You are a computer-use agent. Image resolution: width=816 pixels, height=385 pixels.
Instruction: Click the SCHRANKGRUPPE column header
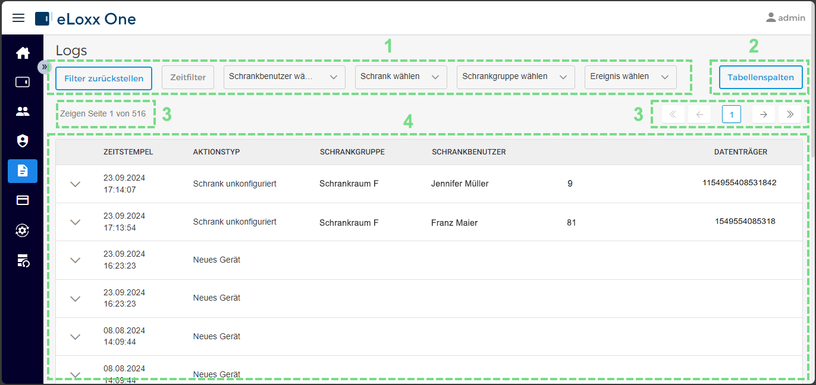(x=352, y=152)
